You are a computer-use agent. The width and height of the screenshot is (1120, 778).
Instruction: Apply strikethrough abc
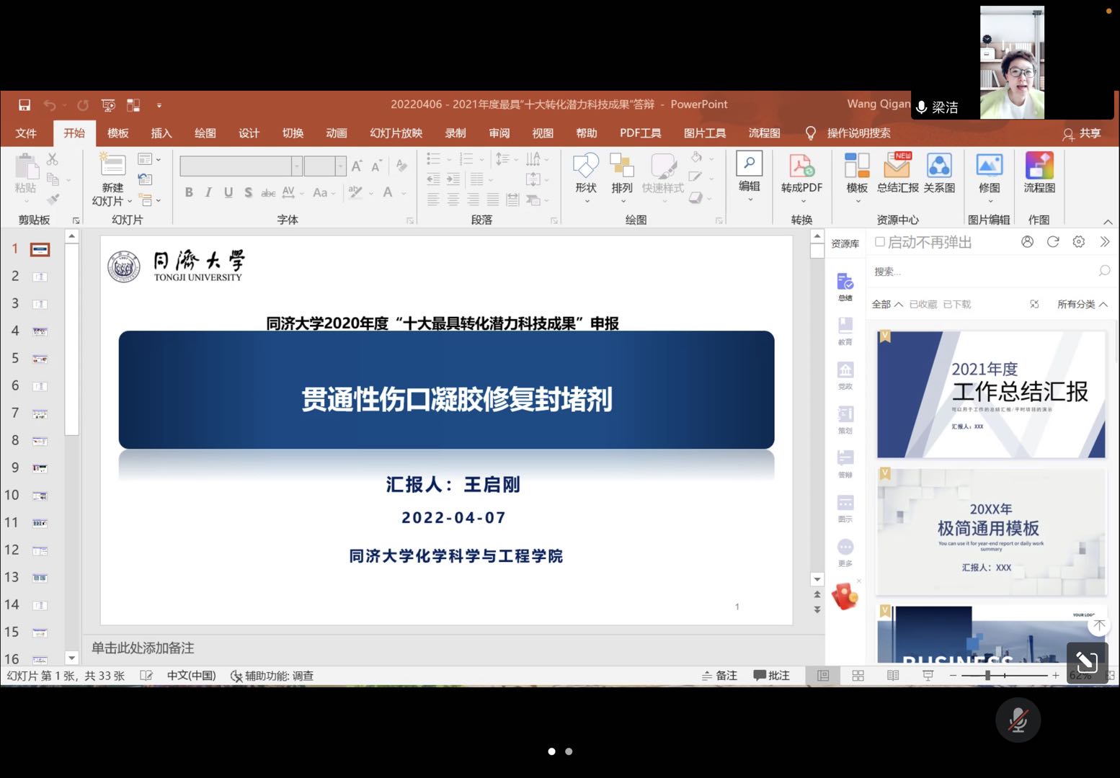tap(268, 192)
